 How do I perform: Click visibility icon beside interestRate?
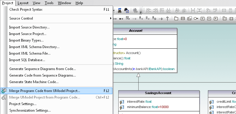(x=122, y=102)
